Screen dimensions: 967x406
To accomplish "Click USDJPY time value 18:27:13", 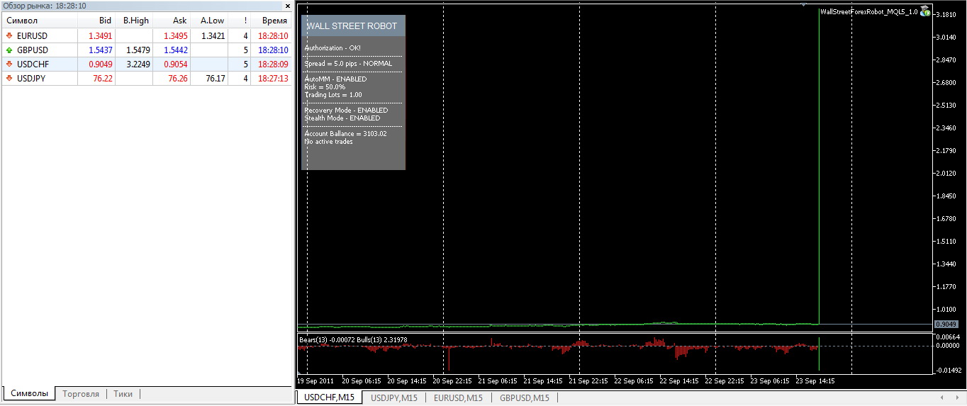I will (273, 79).
